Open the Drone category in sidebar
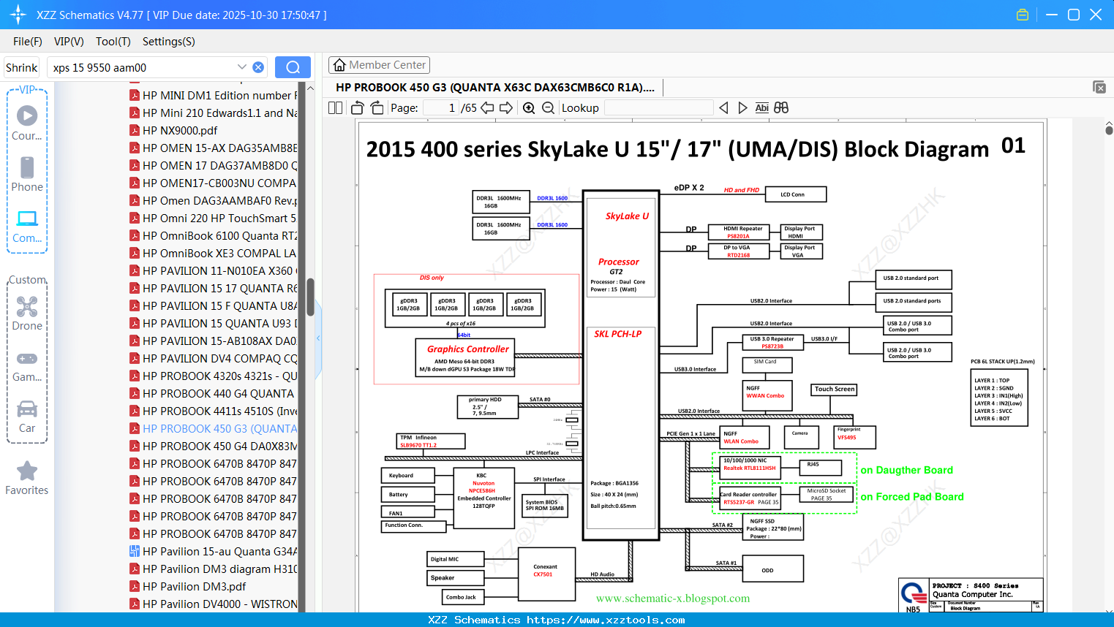The width and height of the screenshot is (1114, 627). tap(27, 313)
